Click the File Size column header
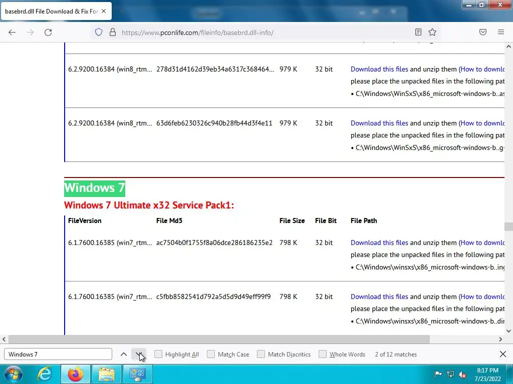 click(x=292, y=220)
